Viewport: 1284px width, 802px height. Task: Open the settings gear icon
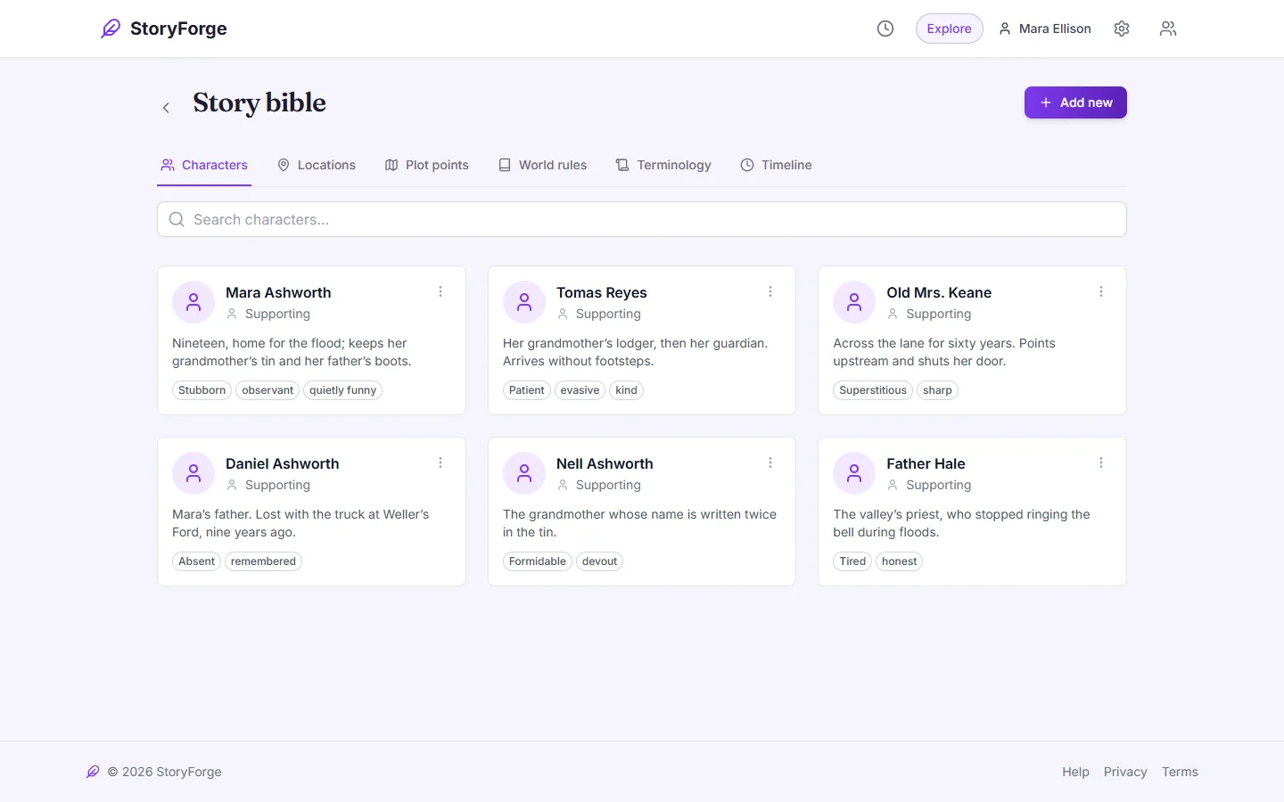tap(1122, 29)
